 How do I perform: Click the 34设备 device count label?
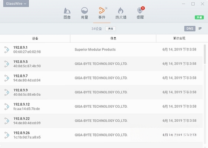[97, 29]
